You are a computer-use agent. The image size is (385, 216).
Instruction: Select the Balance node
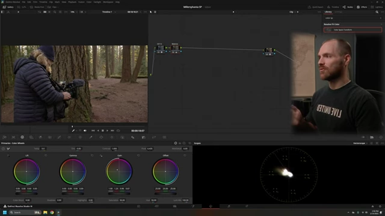tap(175, 48)
